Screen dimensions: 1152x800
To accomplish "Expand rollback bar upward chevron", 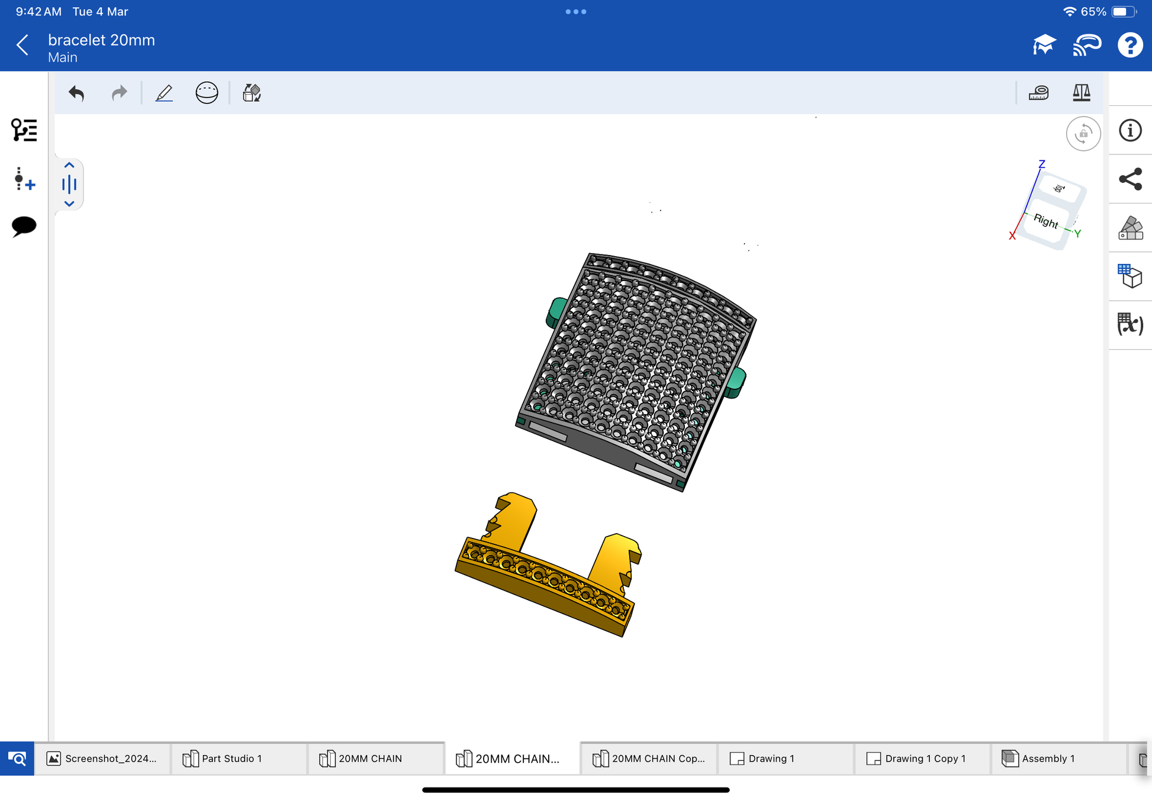I will 69,166.
